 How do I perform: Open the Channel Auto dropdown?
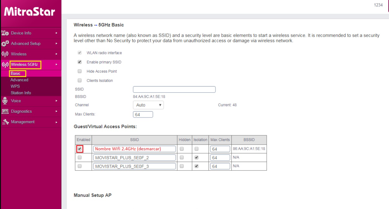click(148, 105)
